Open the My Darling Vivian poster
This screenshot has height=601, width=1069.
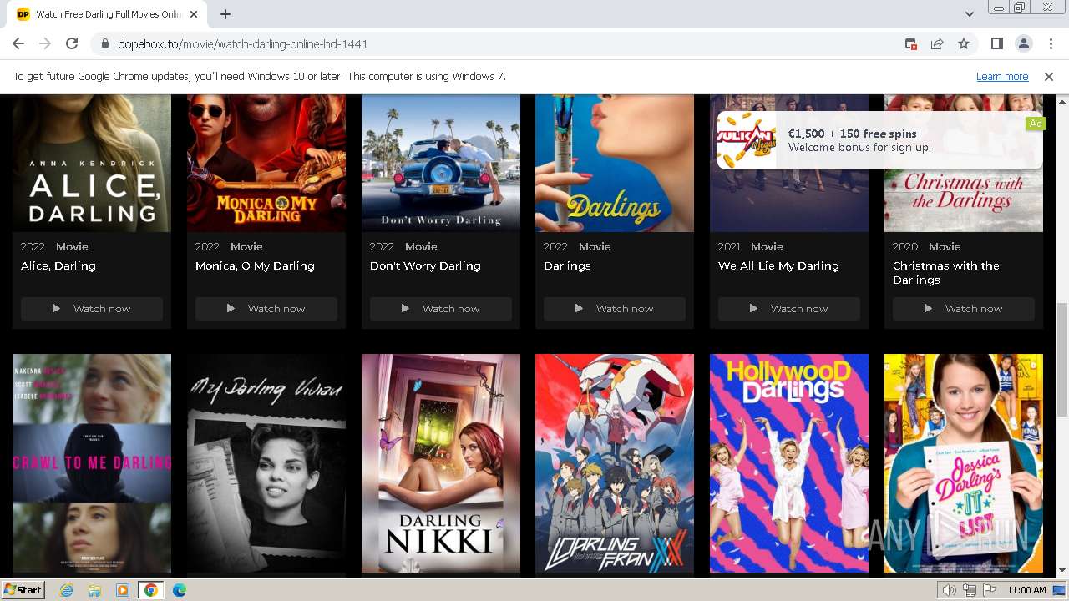(x=266, y=463)
